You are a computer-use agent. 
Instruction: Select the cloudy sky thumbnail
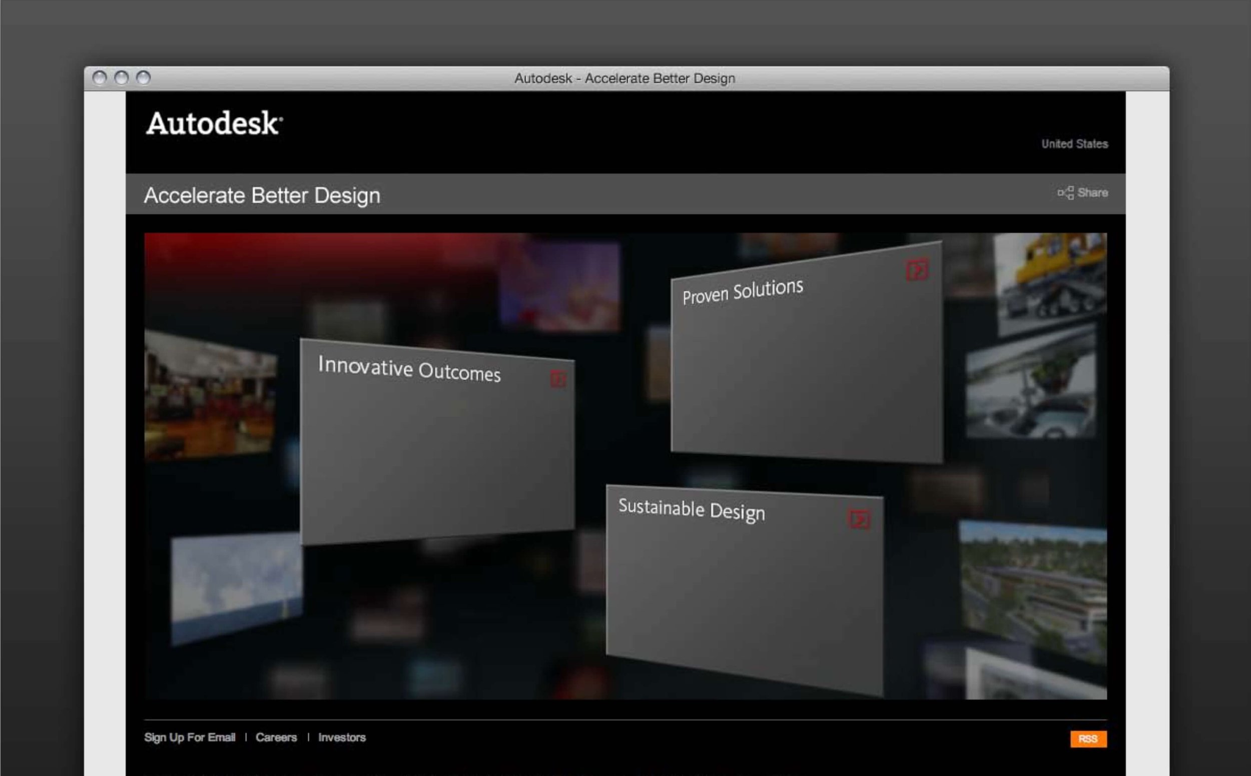click(236, 588)
